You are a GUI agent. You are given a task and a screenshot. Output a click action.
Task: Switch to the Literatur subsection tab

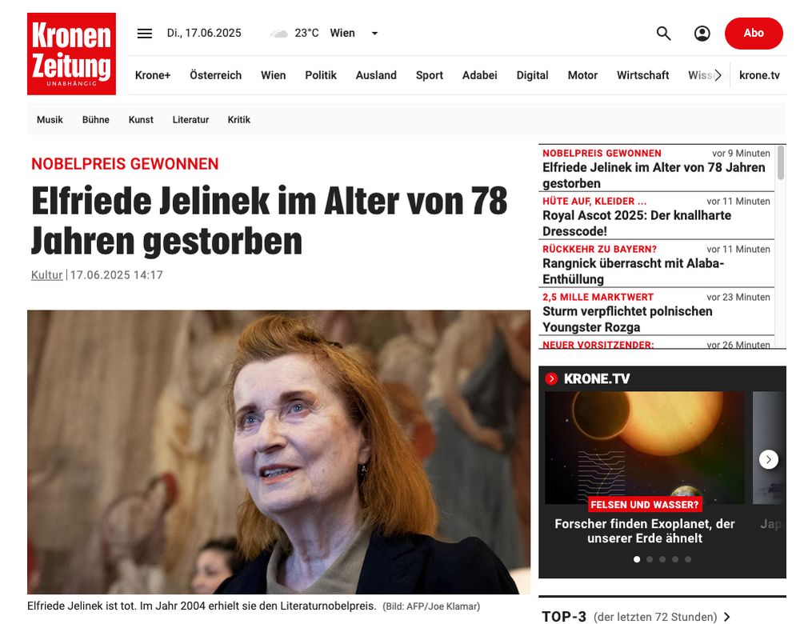[x=190, y=119]
